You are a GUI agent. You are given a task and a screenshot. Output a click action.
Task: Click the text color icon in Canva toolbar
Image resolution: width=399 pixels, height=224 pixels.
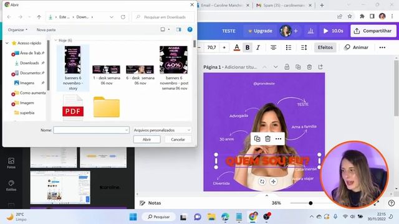point(237,47)
